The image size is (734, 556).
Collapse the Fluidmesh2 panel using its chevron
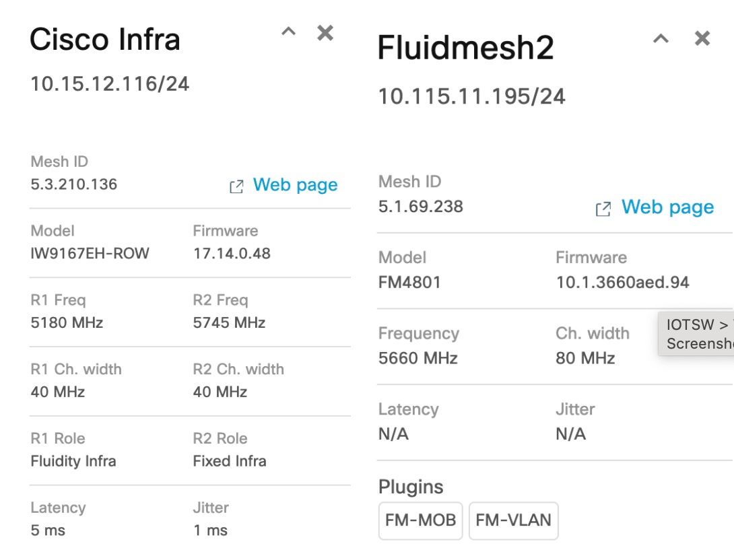(661, 38)
